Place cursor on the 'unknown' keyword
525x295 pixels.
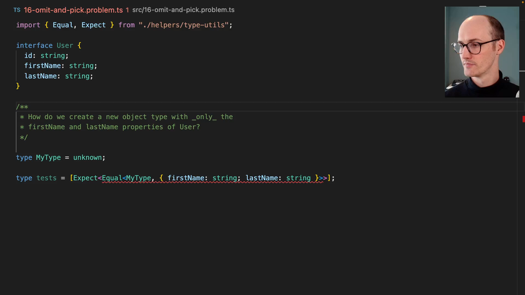87,157
